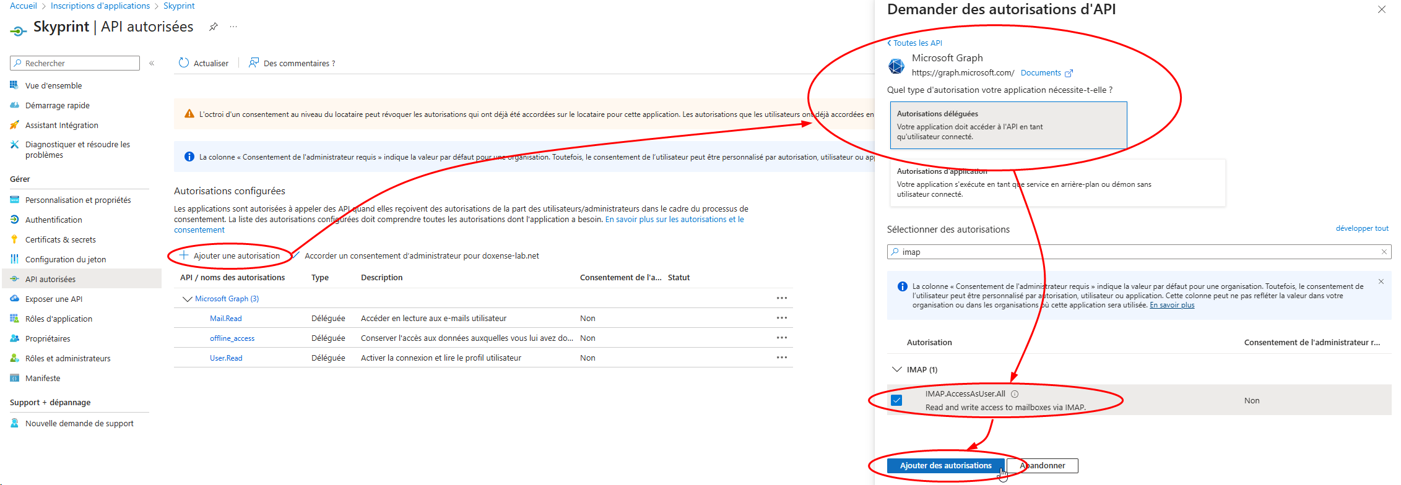Go to Exposer une API menu item
1401x485 pixels.
click(54, 299)
